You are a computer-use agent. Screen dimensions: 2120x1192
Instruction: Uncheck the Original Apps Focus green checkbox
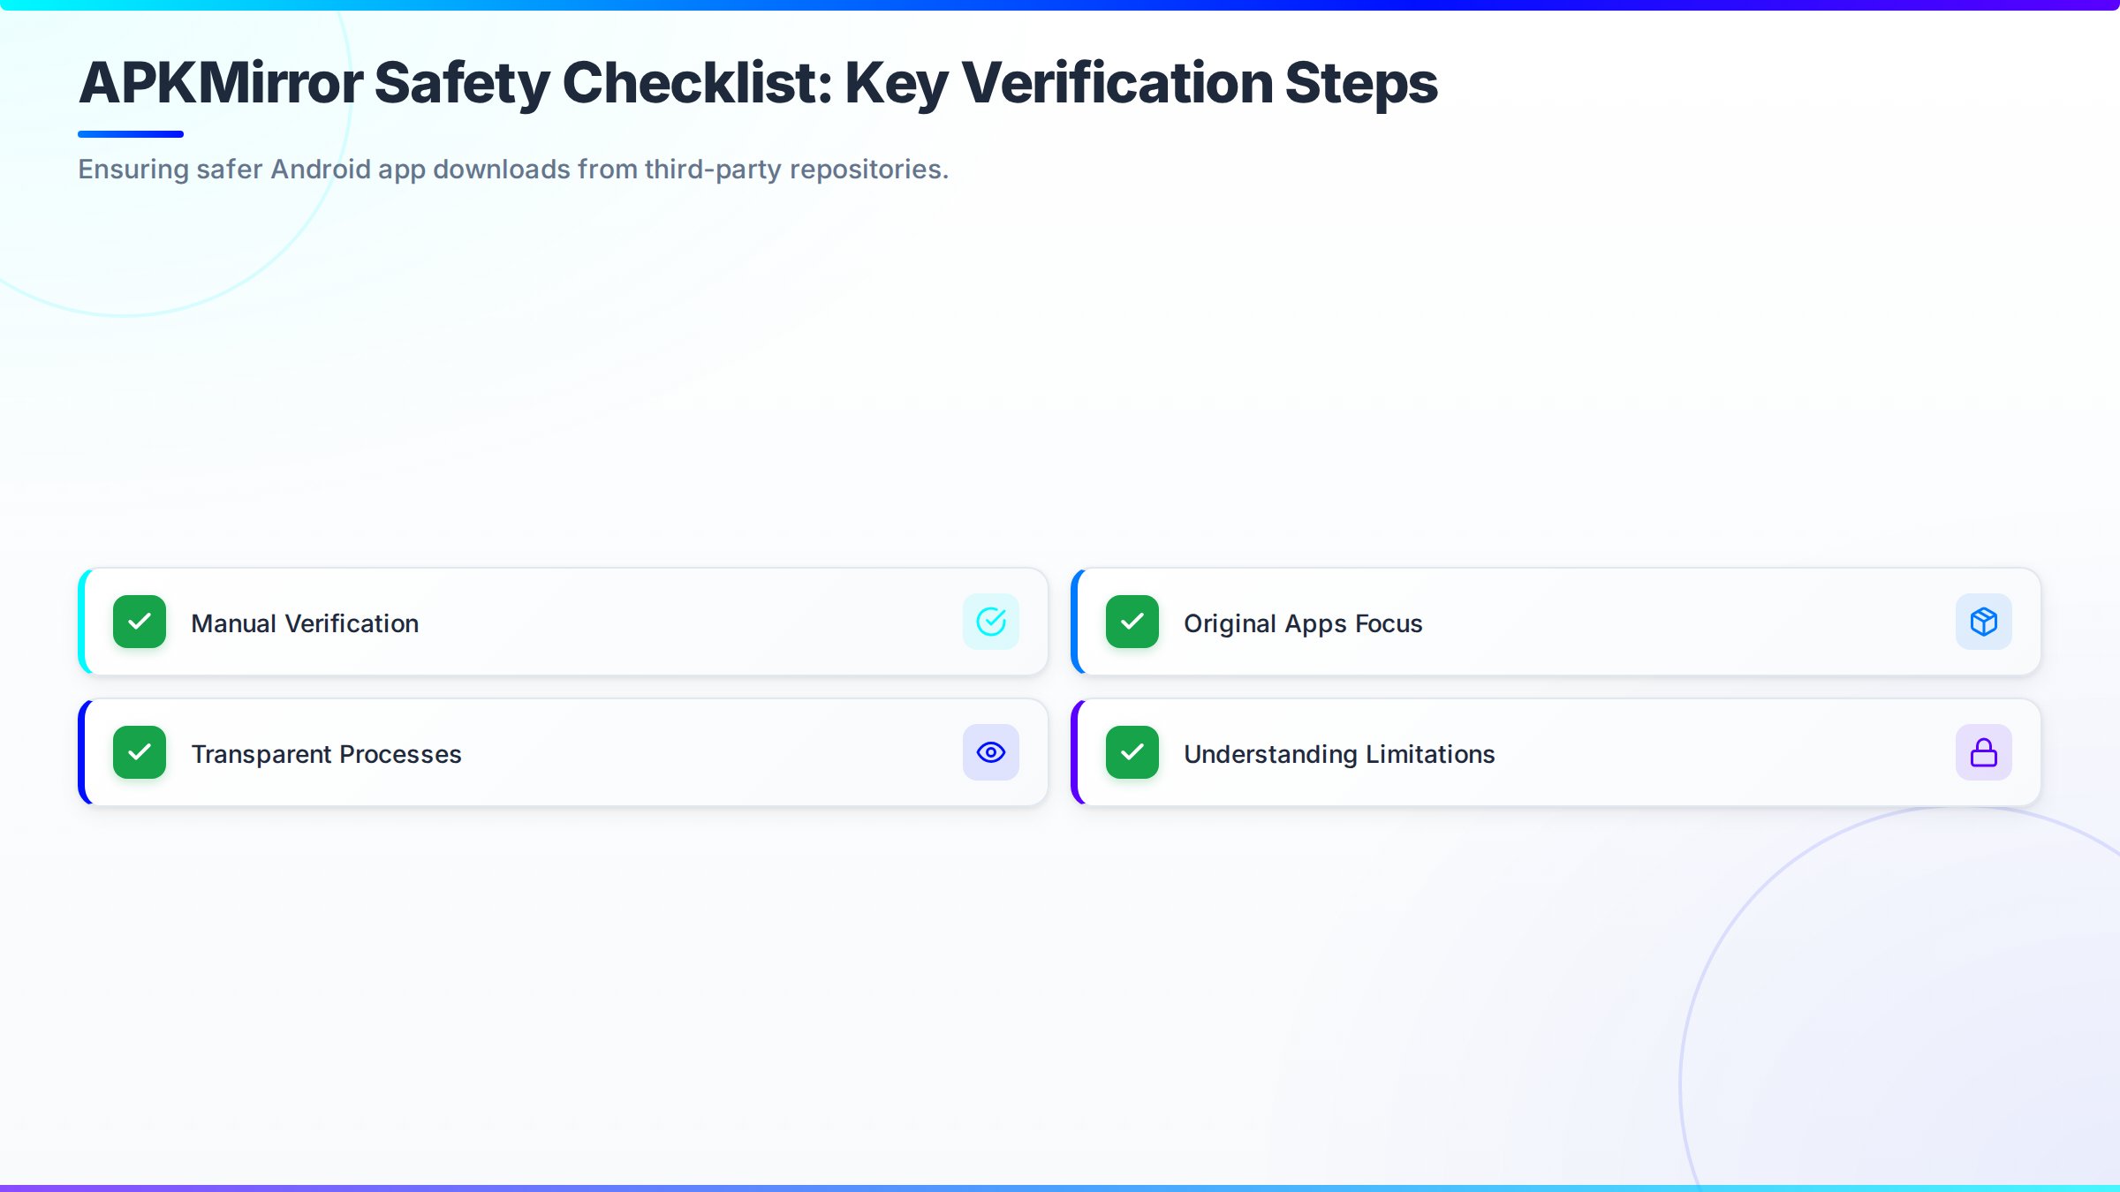point(1132,622)
